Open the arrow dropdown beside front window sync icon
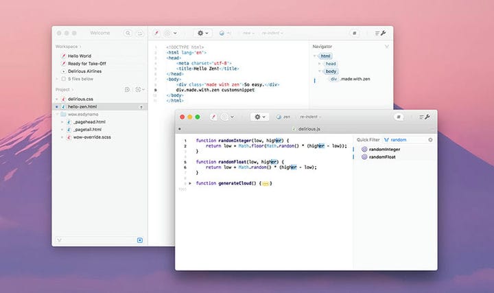The image size is (494, 293). click(232, 117)
